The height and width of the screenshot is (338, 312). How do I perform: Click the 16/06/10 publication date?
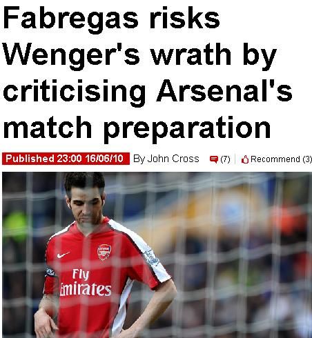104,159
